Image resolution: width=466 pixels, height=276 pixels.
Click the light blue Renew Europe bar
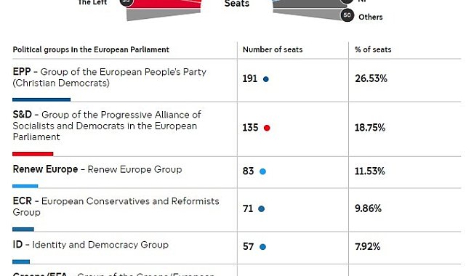pos(25,186)
